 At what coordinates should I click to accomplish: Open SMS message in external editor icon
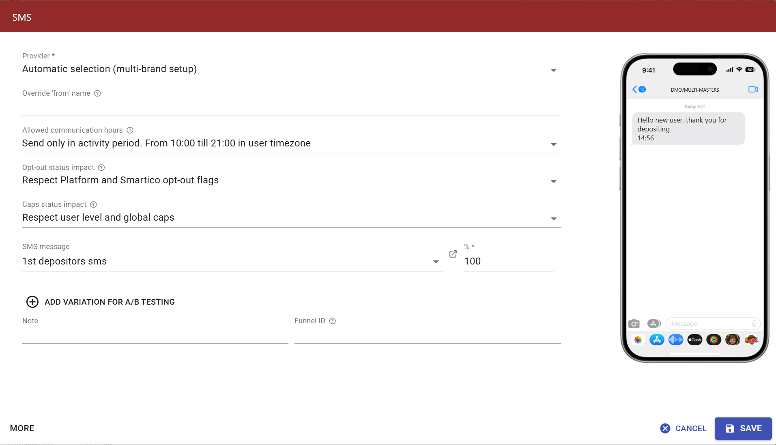coord(453,254)
